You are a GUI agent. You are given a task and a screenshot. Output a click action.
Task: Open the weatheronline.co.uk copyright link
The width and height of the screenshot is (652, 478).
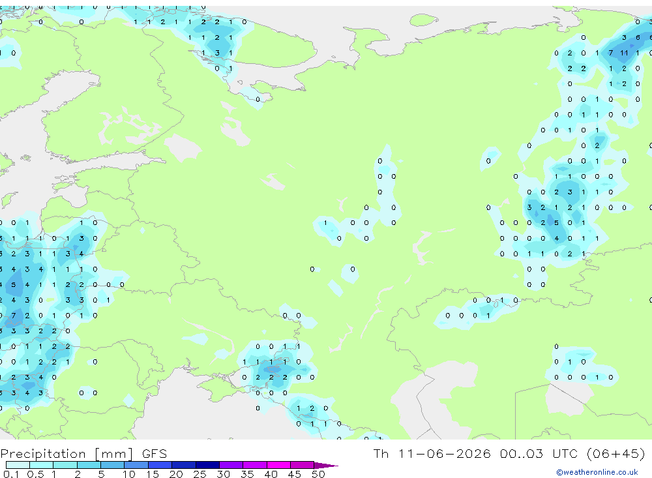point(597,472)
